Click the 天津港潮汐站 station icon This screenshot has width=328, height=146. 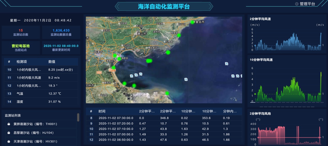point(9,142)
